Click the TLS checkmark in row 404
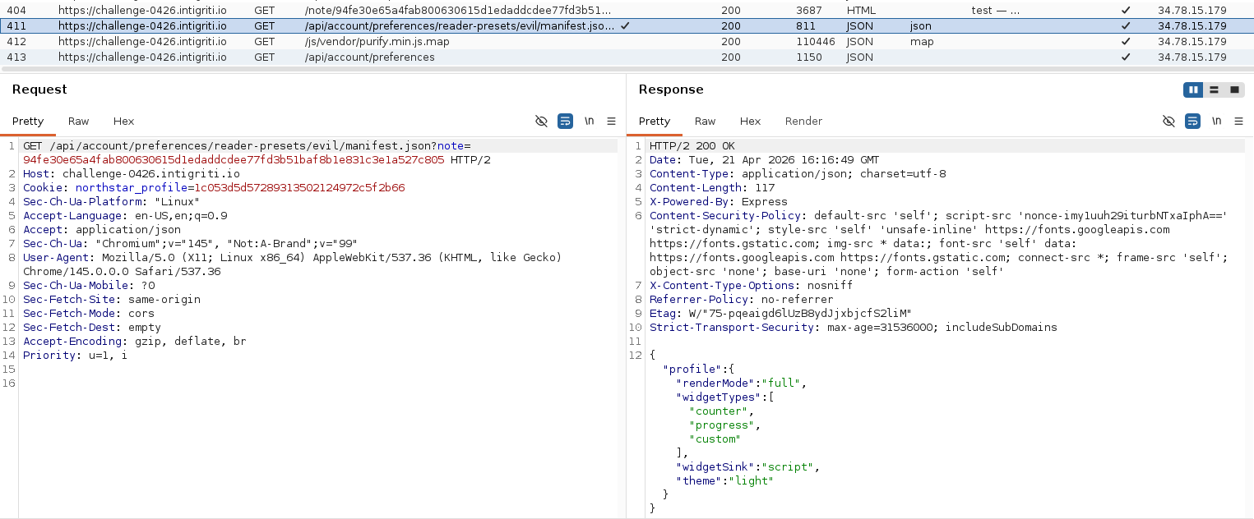This screenshot has width=1254, height=519. (1126, 11)
